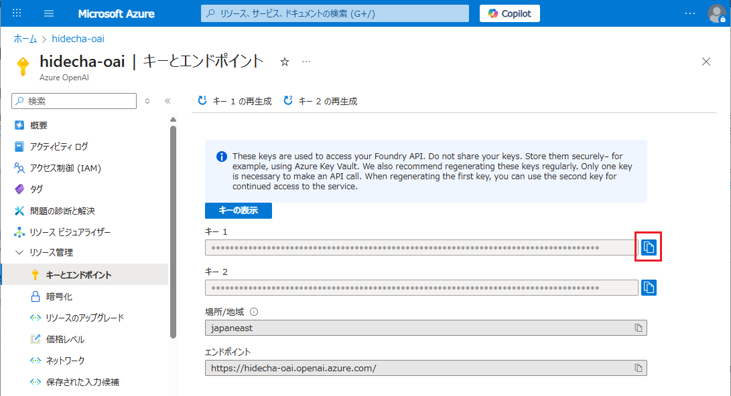Copy the エンドポイント URL
Viewport: 731px width, 396px height.
(639, 368)
